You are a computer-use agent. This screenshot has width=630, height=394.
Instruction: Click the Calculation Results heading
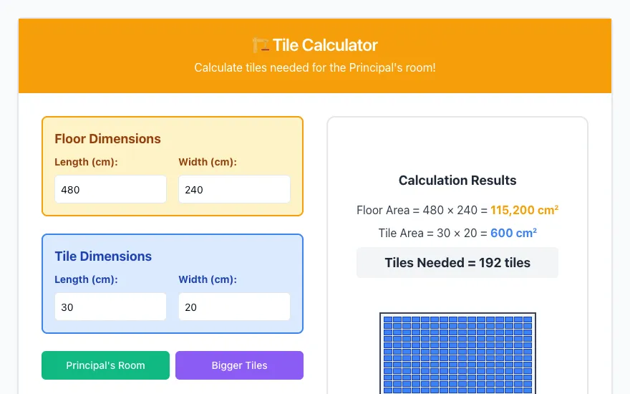point(457,180)
